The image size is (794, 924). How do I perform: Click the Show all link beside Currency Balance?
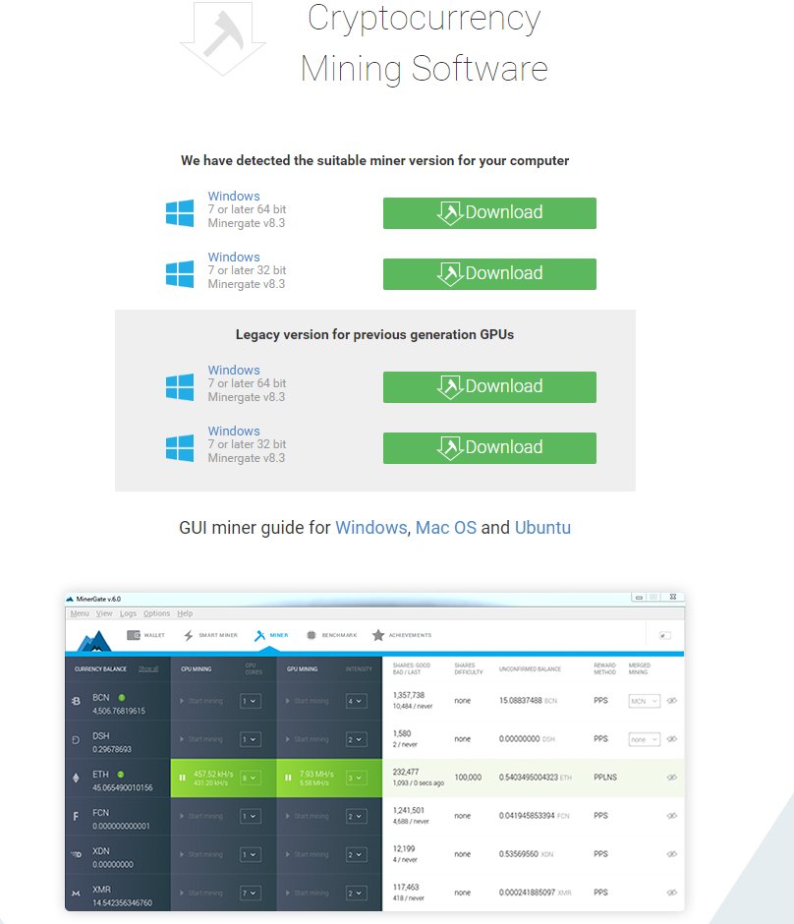[x=148, y=668]
